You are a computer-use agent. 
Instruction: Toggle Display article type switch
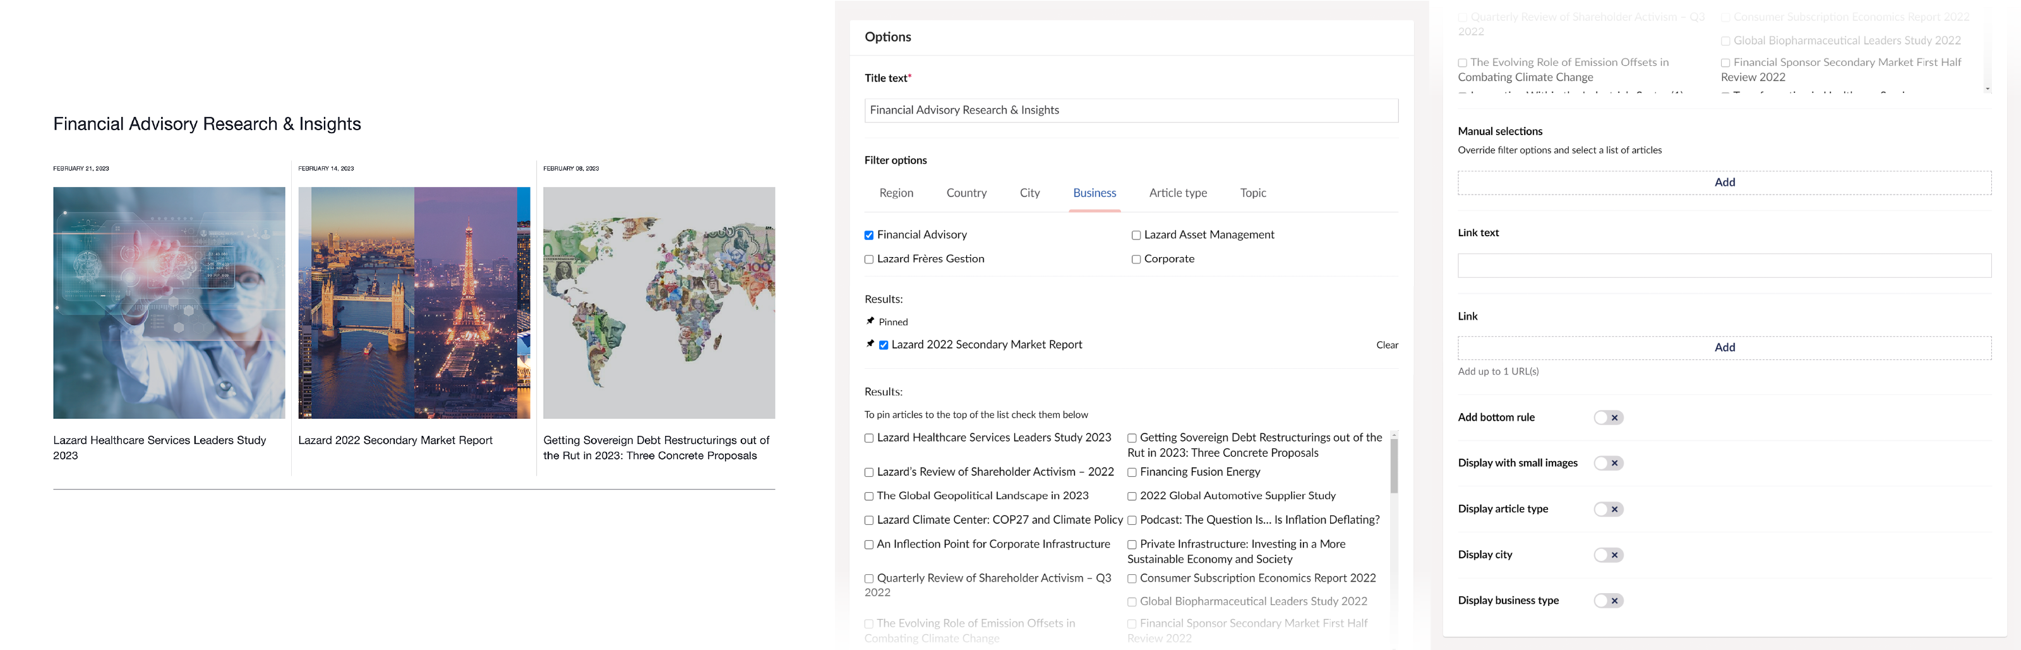tap(1607, 510)
